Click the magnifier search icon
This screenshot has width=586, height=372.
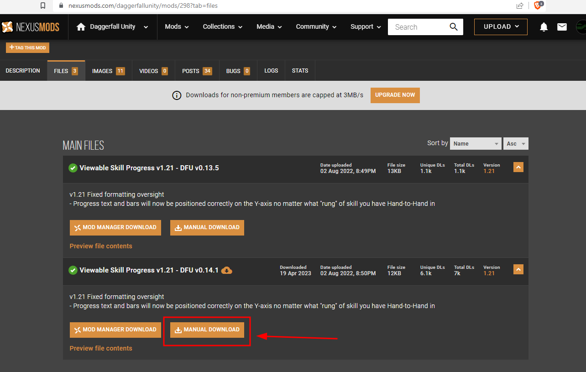point(454,27)
